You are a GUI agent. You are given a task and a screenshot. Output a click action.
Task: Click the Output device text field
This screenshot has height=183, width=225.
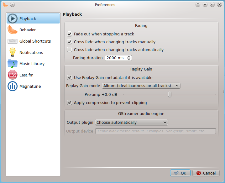tap(155, 131)
